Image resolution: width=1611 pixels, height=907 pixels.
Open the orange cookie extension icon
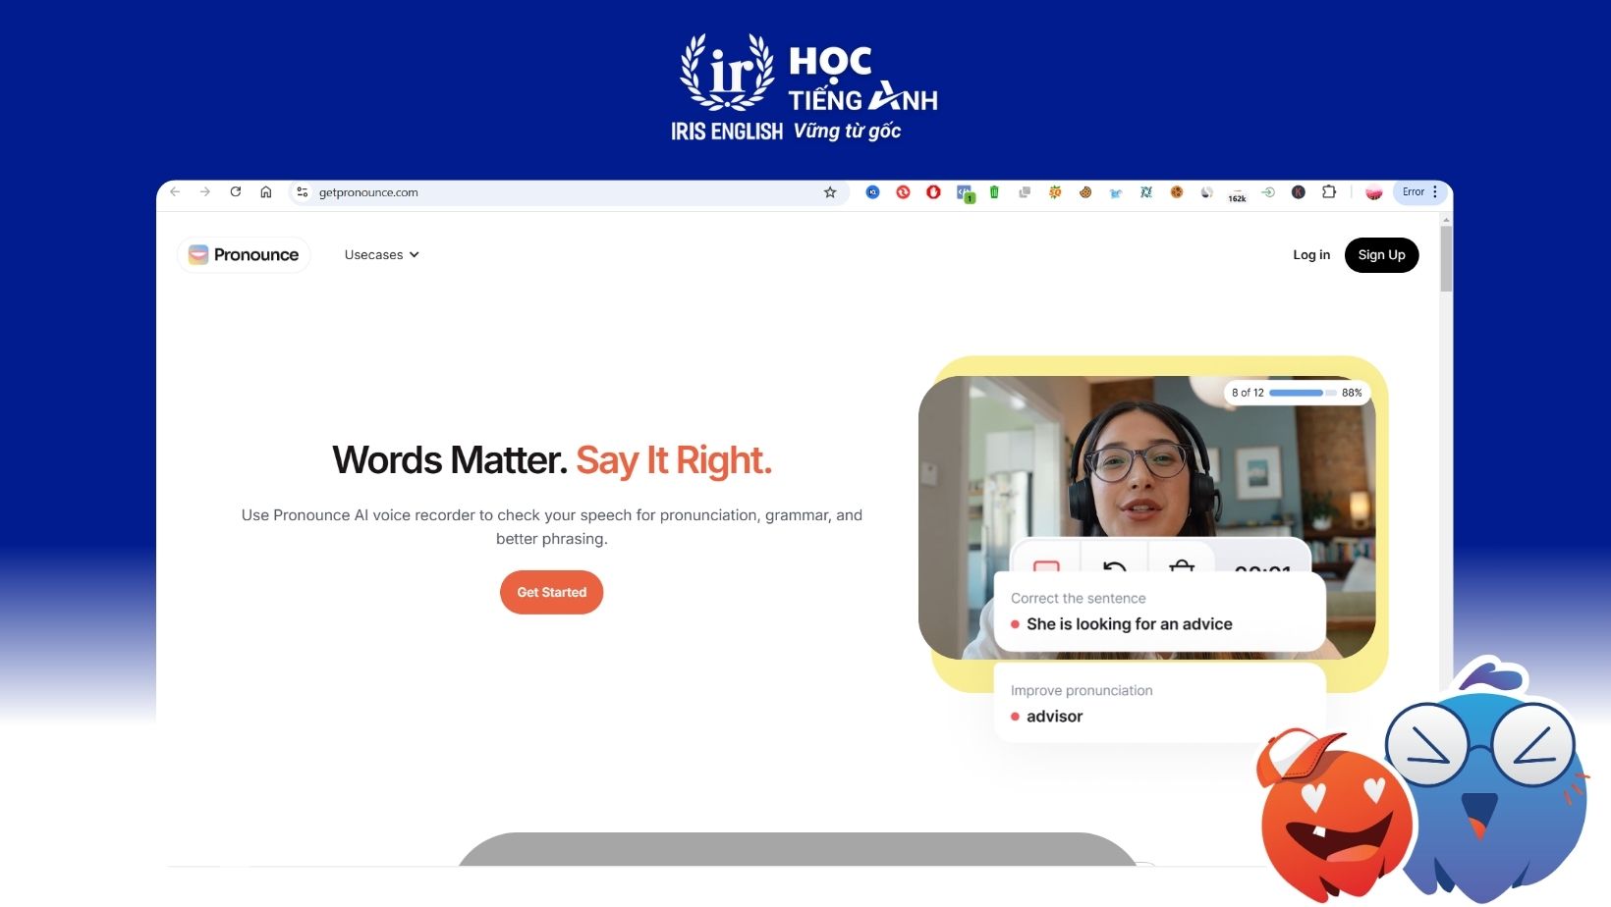tap(1176, 192)
